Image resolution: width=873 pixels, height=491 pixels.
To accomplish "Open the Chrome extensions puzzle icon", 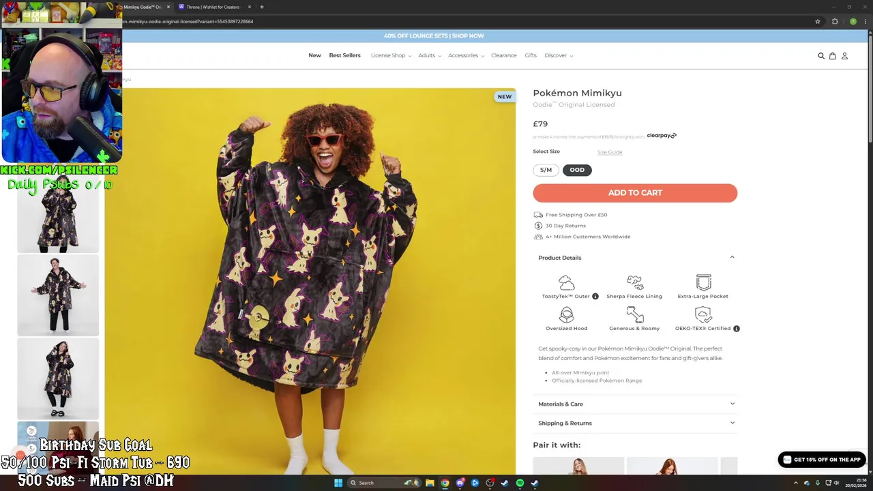I will [x=835, y=21].
